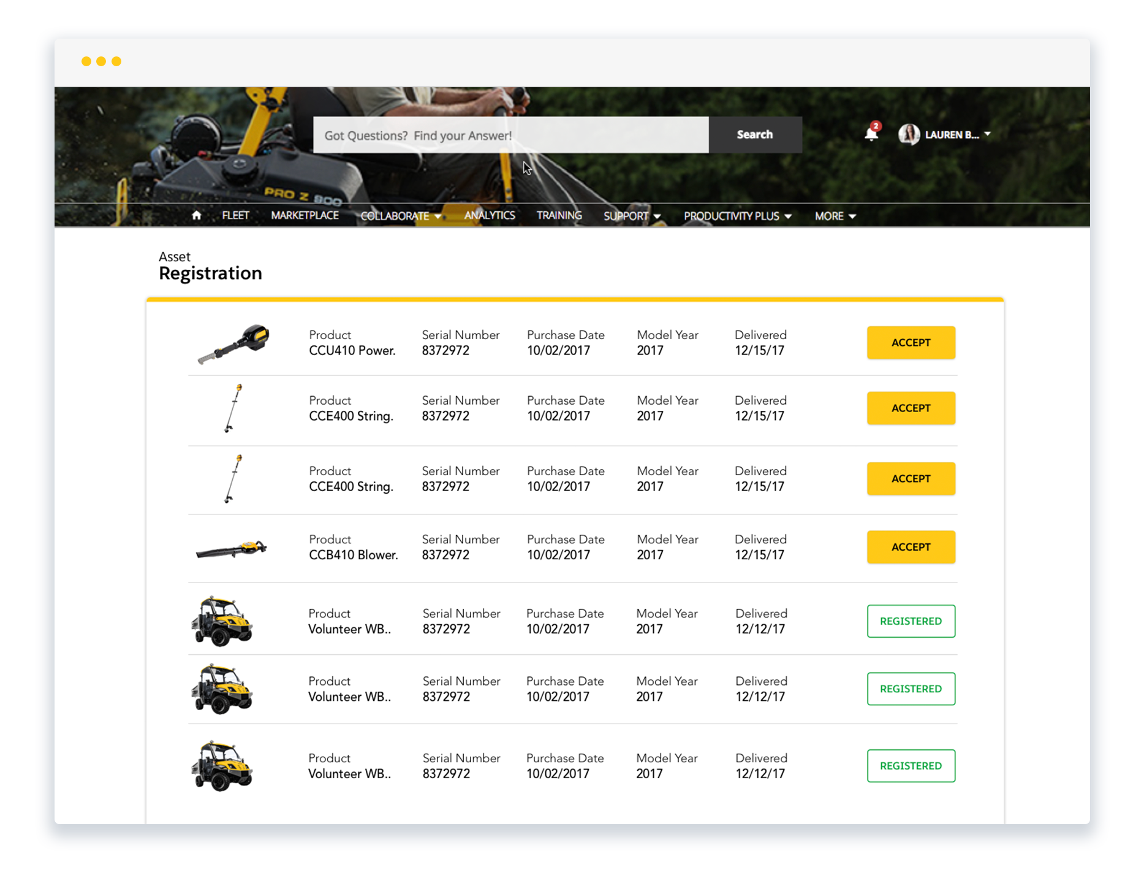1144x872 pixels.
Task: Expand the More menu
Action: (835, 216)
